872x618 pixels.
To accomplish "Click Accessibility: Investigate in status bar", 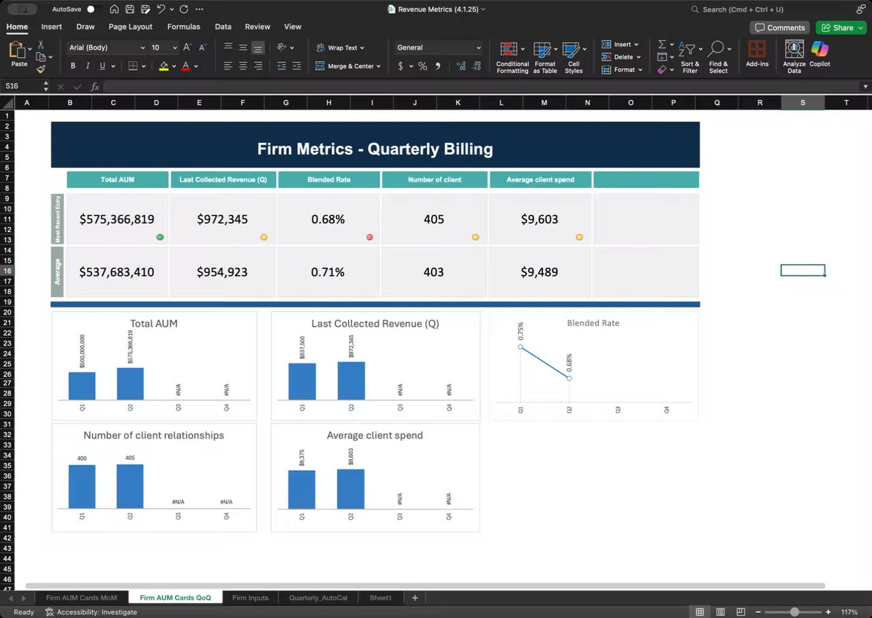I will pos(91,612).
